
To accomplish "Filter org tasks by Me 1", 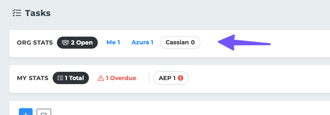I will pyautogui.click(x=113, y=43).
